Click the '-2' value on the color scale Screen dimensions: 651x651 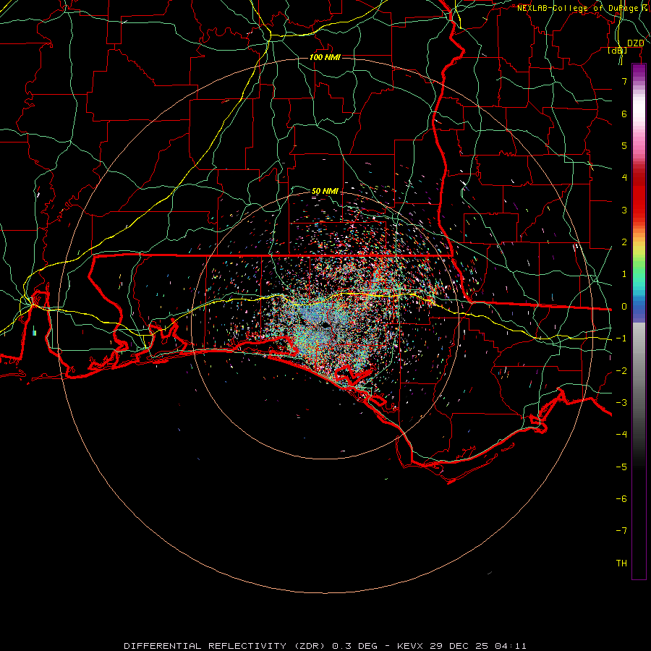click(621, 371)
